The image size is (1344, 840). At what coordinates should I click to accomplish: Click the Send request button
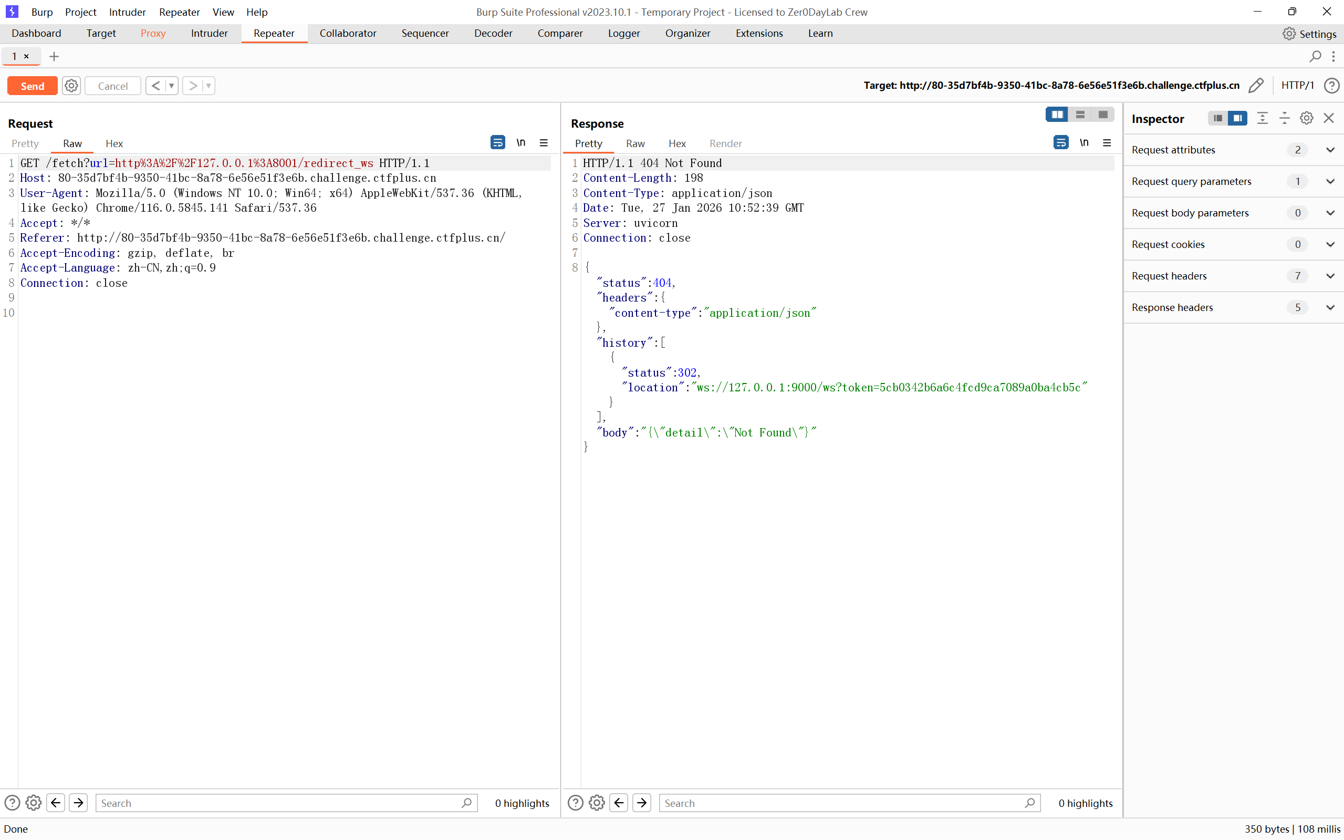(32, 86)
